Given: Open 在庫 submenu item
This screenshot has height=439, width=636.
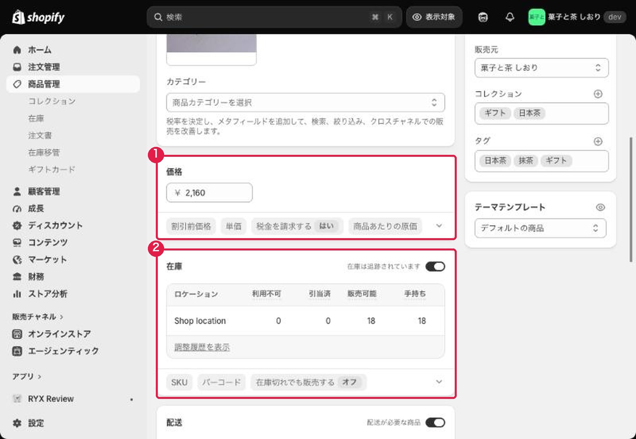Looking at the screenshot, I should coord(36,118).
